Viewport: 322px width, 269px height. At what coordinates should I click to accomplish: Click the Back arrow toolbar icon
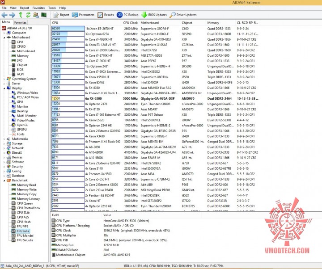(x=4, y=15)
